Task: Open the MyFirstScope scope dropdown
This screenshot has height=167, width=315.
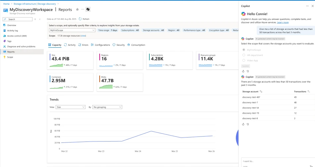Action: click(72, 30)
